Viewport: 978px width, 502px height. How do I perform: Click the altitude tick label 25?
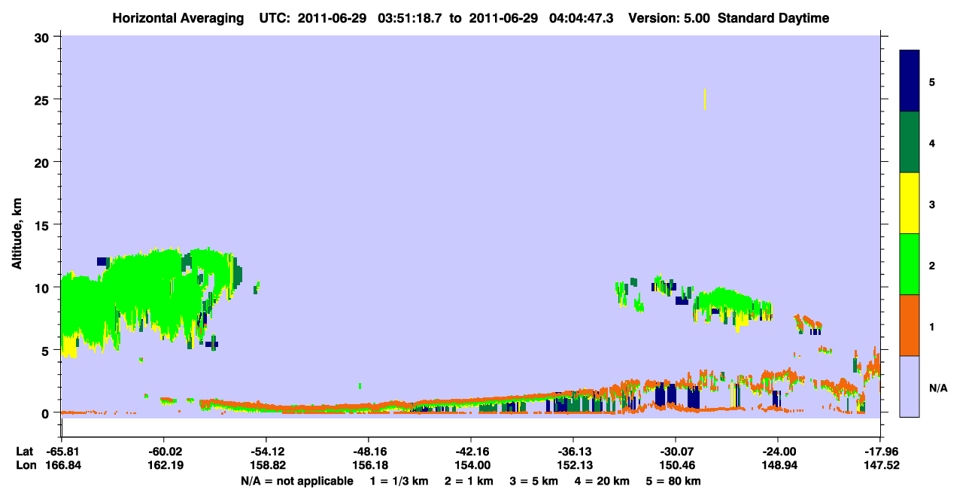coord(44,99)
